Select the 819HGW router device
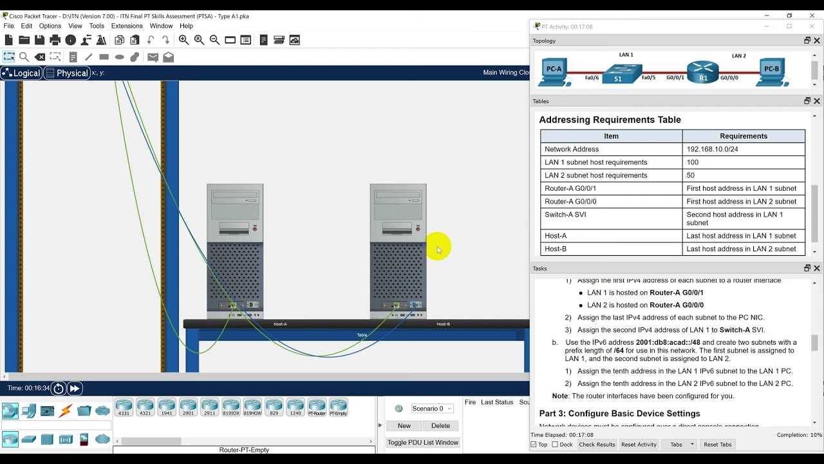The height and width of the screenshot is (464, 824). 252,407
